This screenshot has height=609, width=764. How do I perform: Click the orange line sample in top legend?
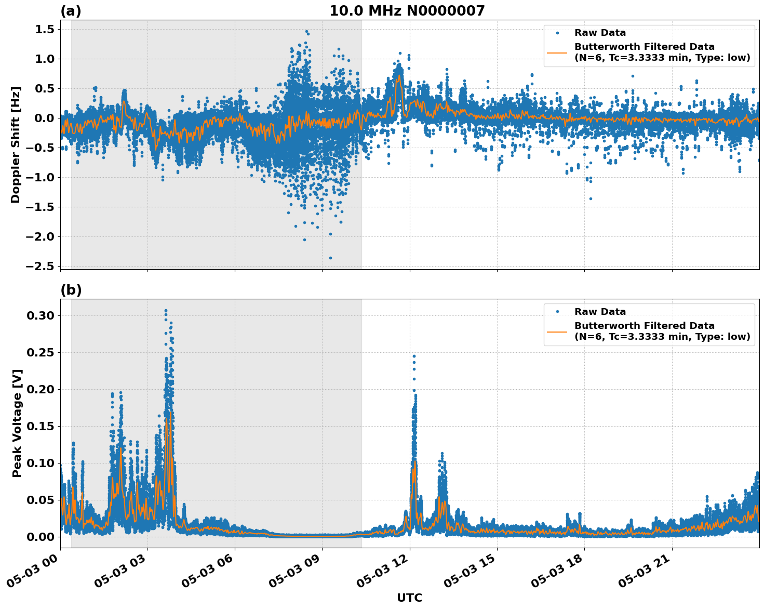click(557, 52)
